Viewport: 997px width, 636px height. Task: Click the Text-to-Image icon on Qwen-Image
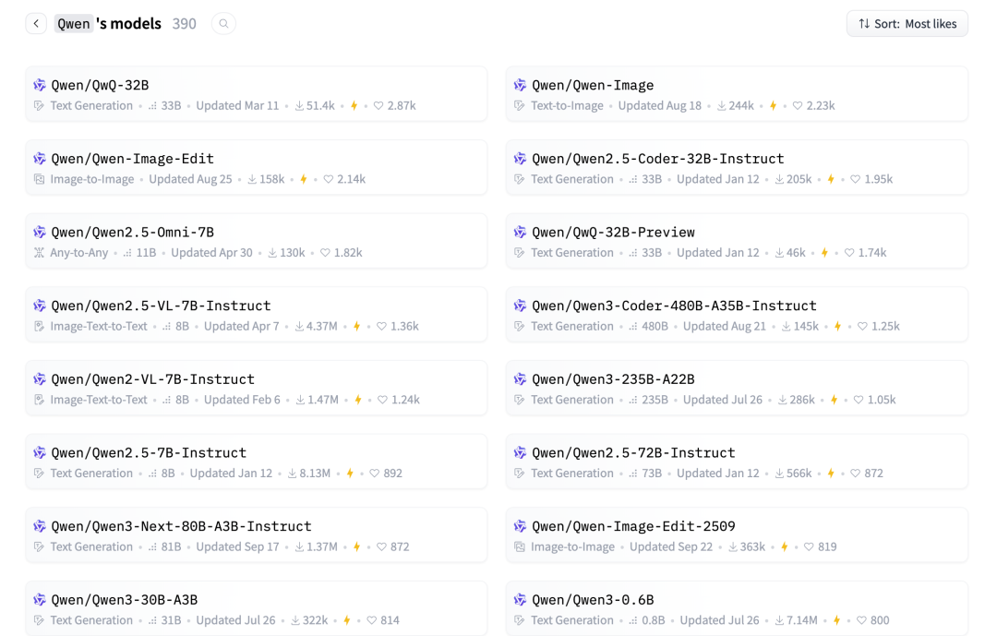(520, 105)
